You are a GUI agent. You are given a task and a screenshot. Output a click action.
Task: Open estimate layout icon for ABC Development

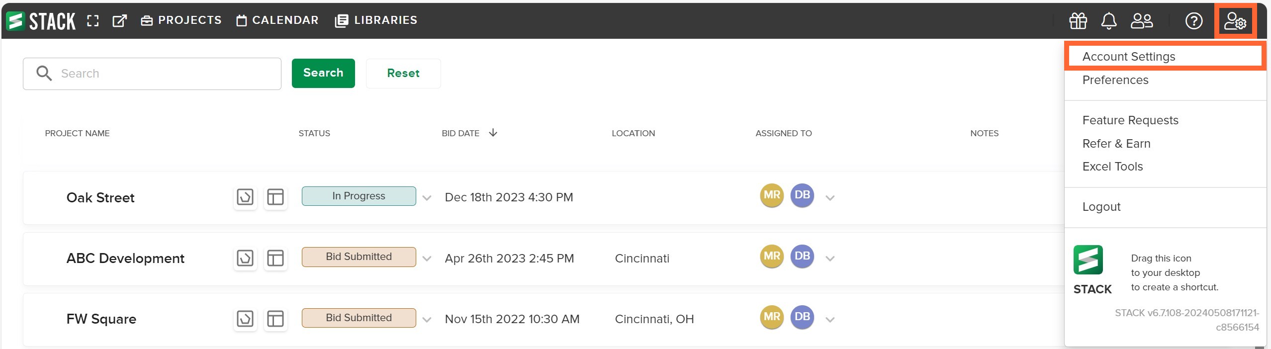pyautogui.click(x=275, y=259)
